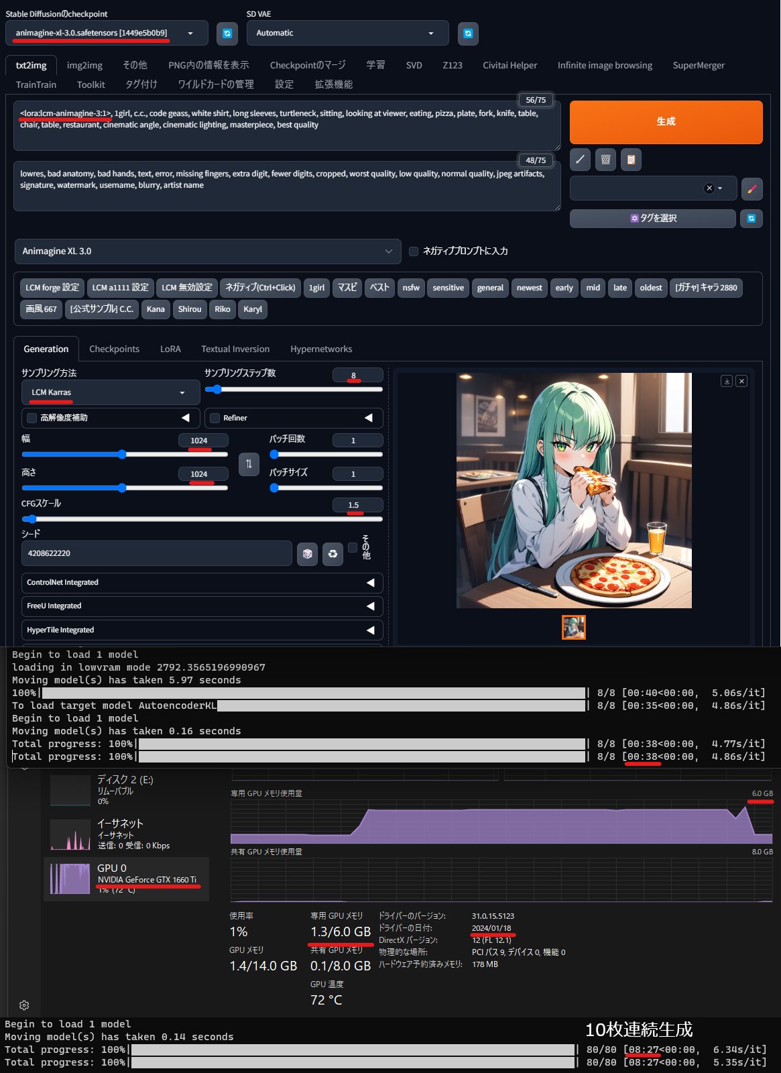Click the orange 生成 button
Image resolution: width=781 pixels, height=1073 pixels.
666,122
